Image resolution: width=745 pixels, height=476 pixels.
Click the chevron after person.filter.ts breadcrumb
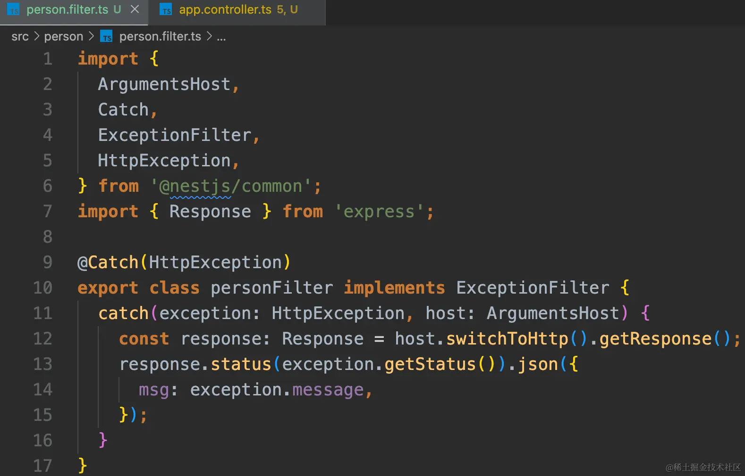(209, 36)
